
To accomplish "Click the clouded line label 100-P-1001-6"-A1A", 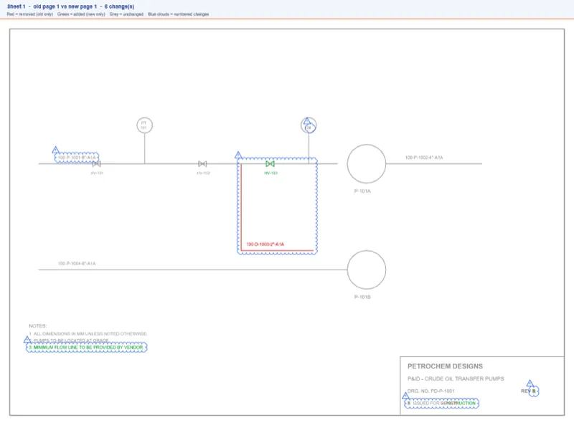I will tap(77, 158).
